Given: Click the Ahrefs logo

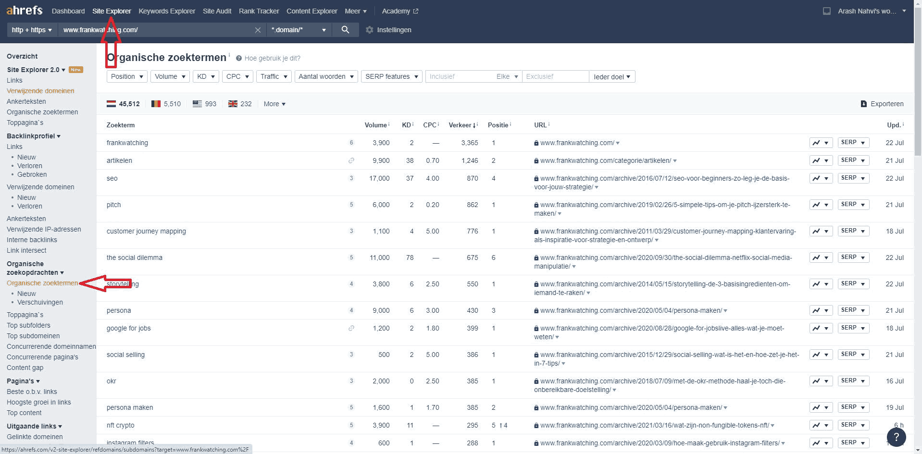Looking at the screenshot, I should pyautogui.click(x=25, y=10).
